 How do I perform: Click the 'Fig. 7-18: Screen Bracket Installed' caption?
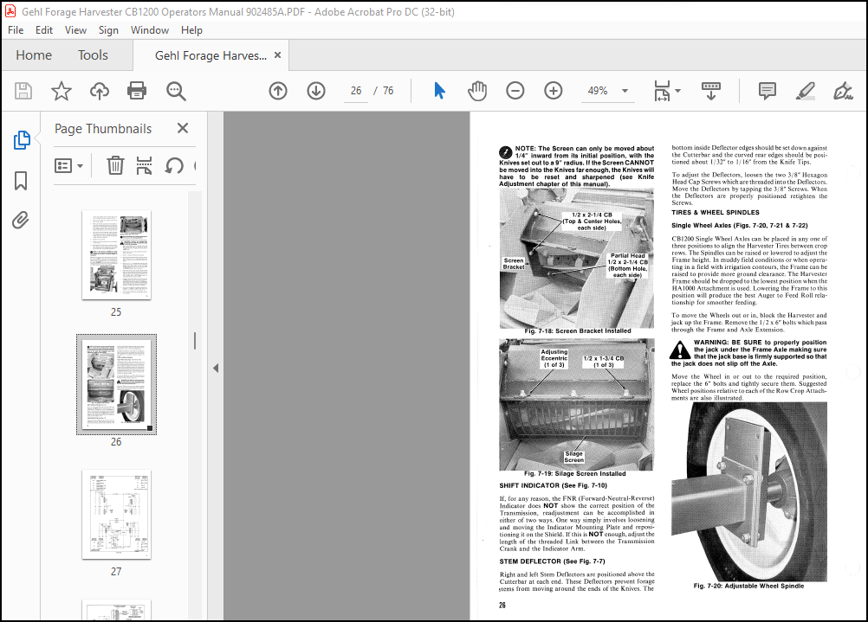click(x=578, y=330)
